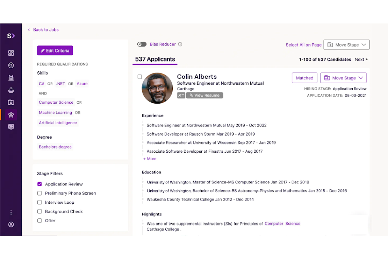Switch to the 537 Applicants tab
Screen dimensions: 388x259
coord(155,59)
